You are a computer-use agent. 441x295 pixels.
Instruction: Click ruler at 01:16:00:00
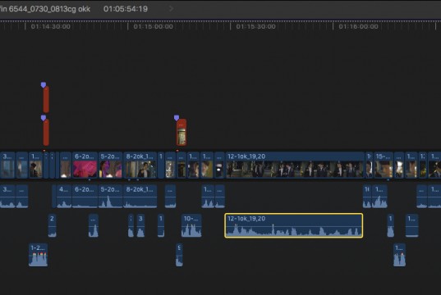[358, 27]
